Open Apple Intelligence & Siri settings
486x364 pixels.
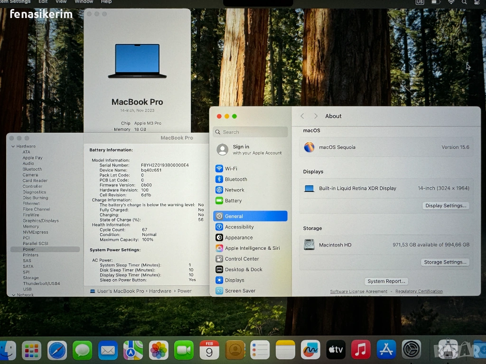[x=252, y=248]
